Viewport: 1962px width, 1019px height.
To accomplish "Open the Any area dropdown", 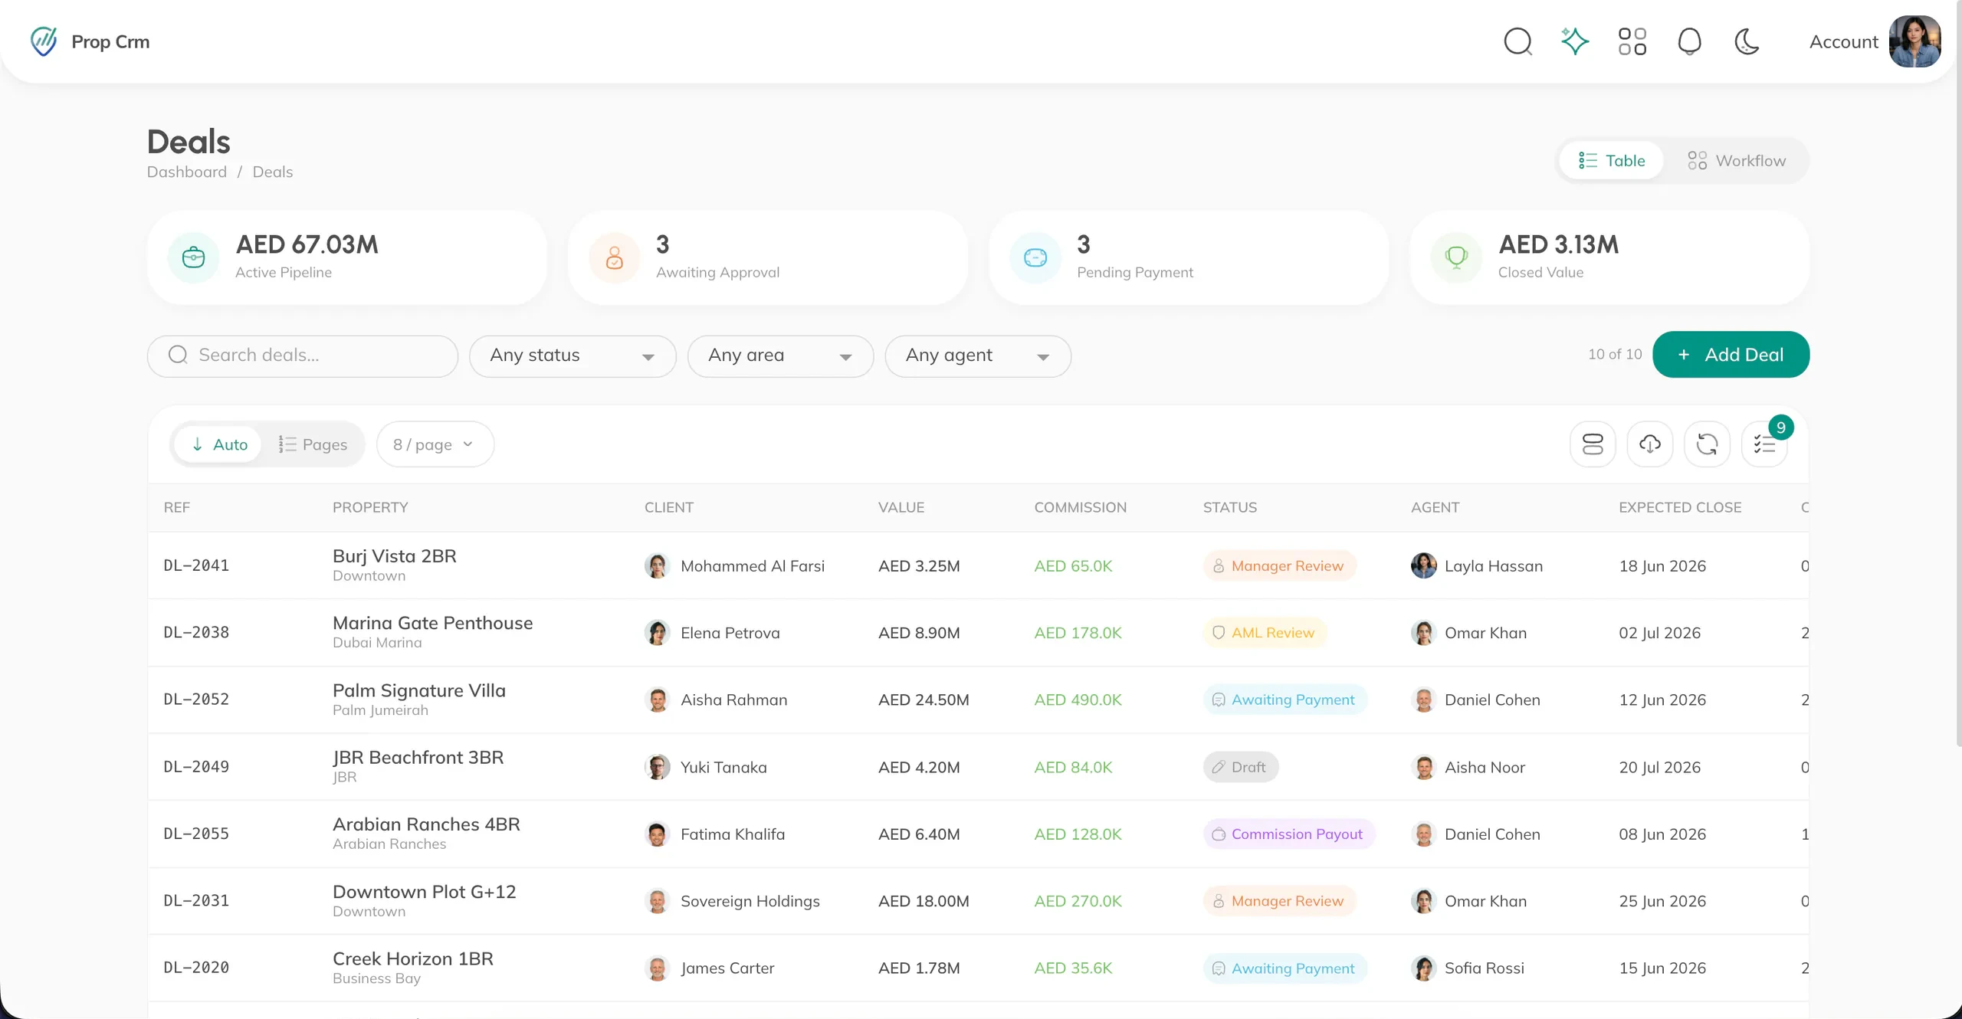I will click(x=780, y=356).
